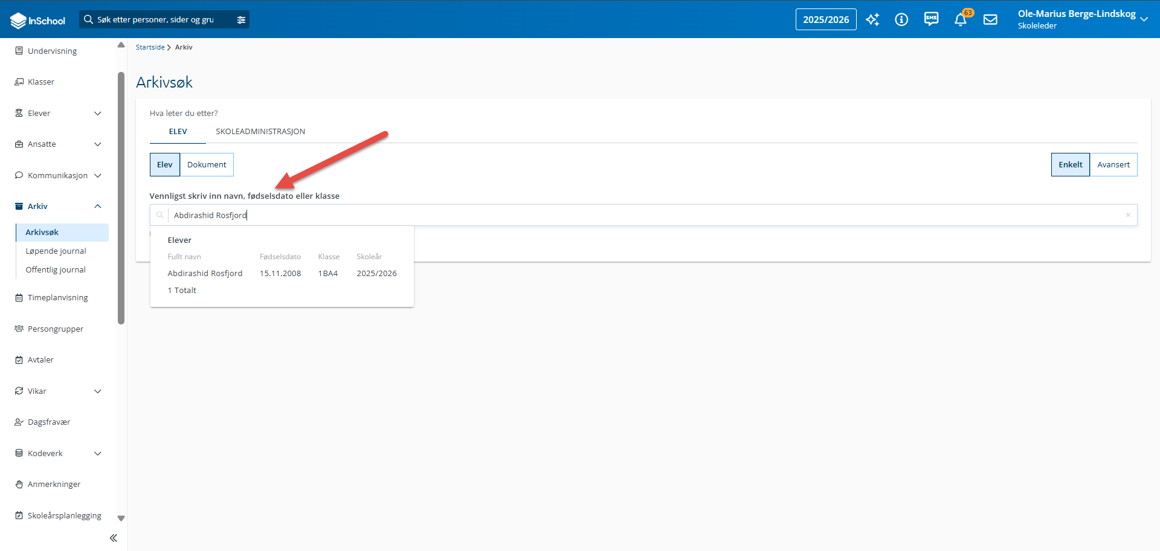
Task: Clear the search field with X
Action: (x=1128, y=215)
